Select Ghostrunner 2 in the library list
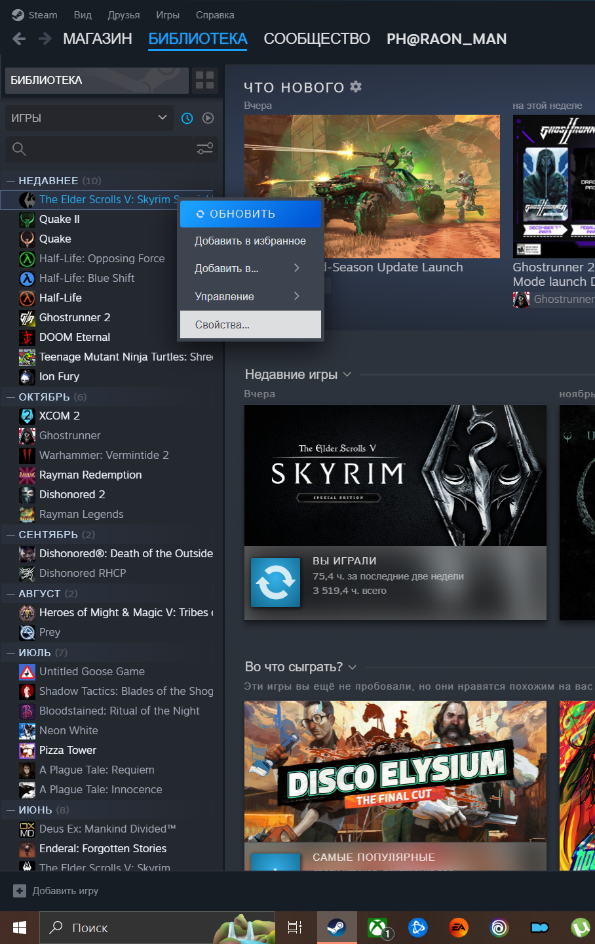The width and height of the screenshot is (595, 944). pyautogui.click(x=74, y=317)
